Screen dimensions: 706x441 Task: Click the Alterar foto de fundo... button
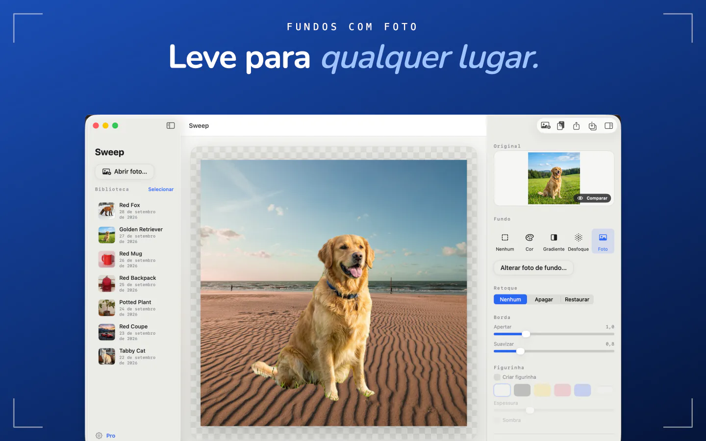point(533,268)
